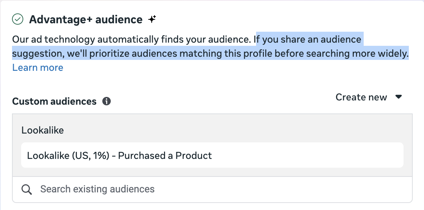The height and width of the screenshot is (210, 424).
Task: Open the Learn more link
Action: point(38,68)
